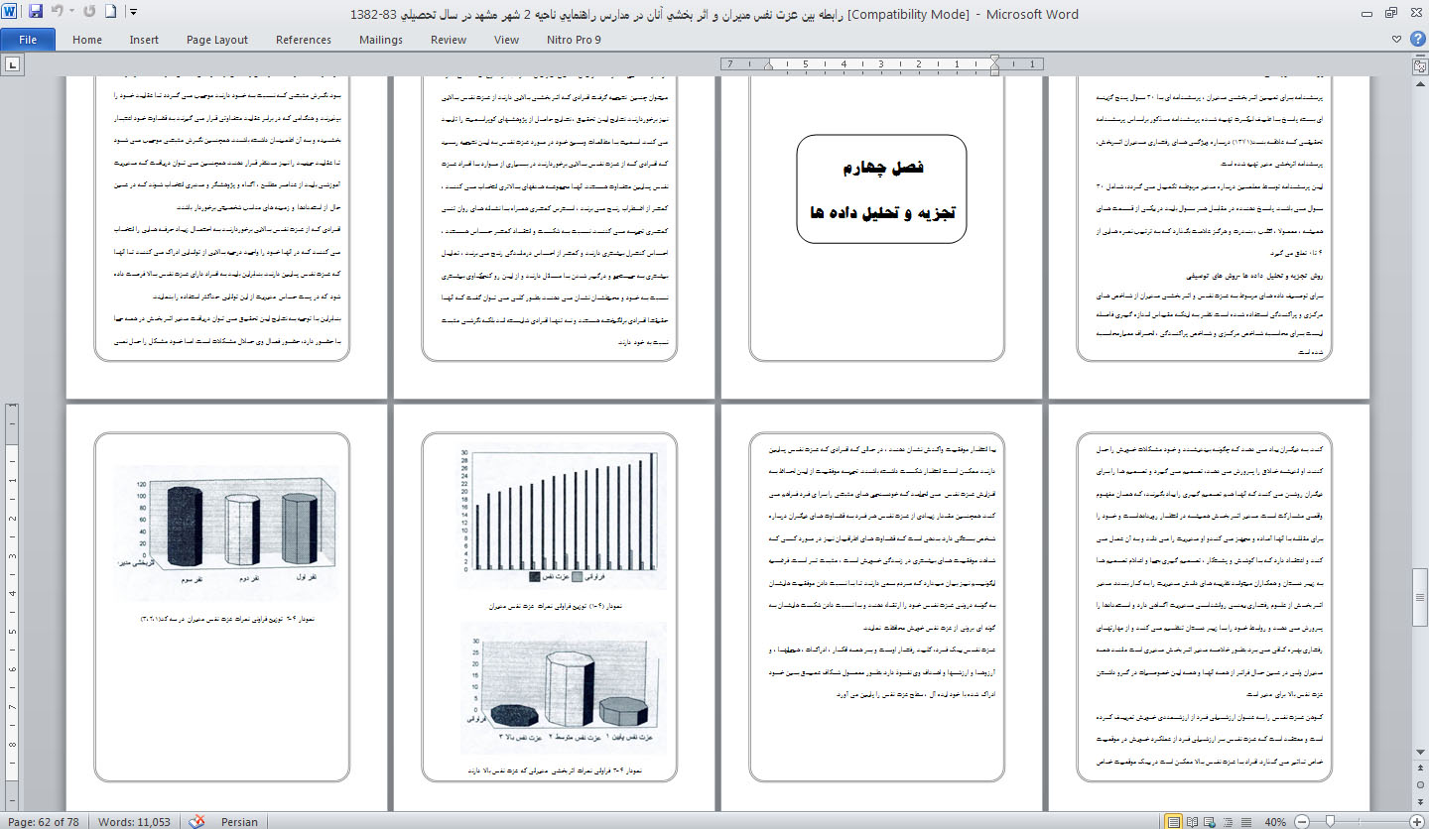Click the zoom out minus button

tap(1300, 821)
